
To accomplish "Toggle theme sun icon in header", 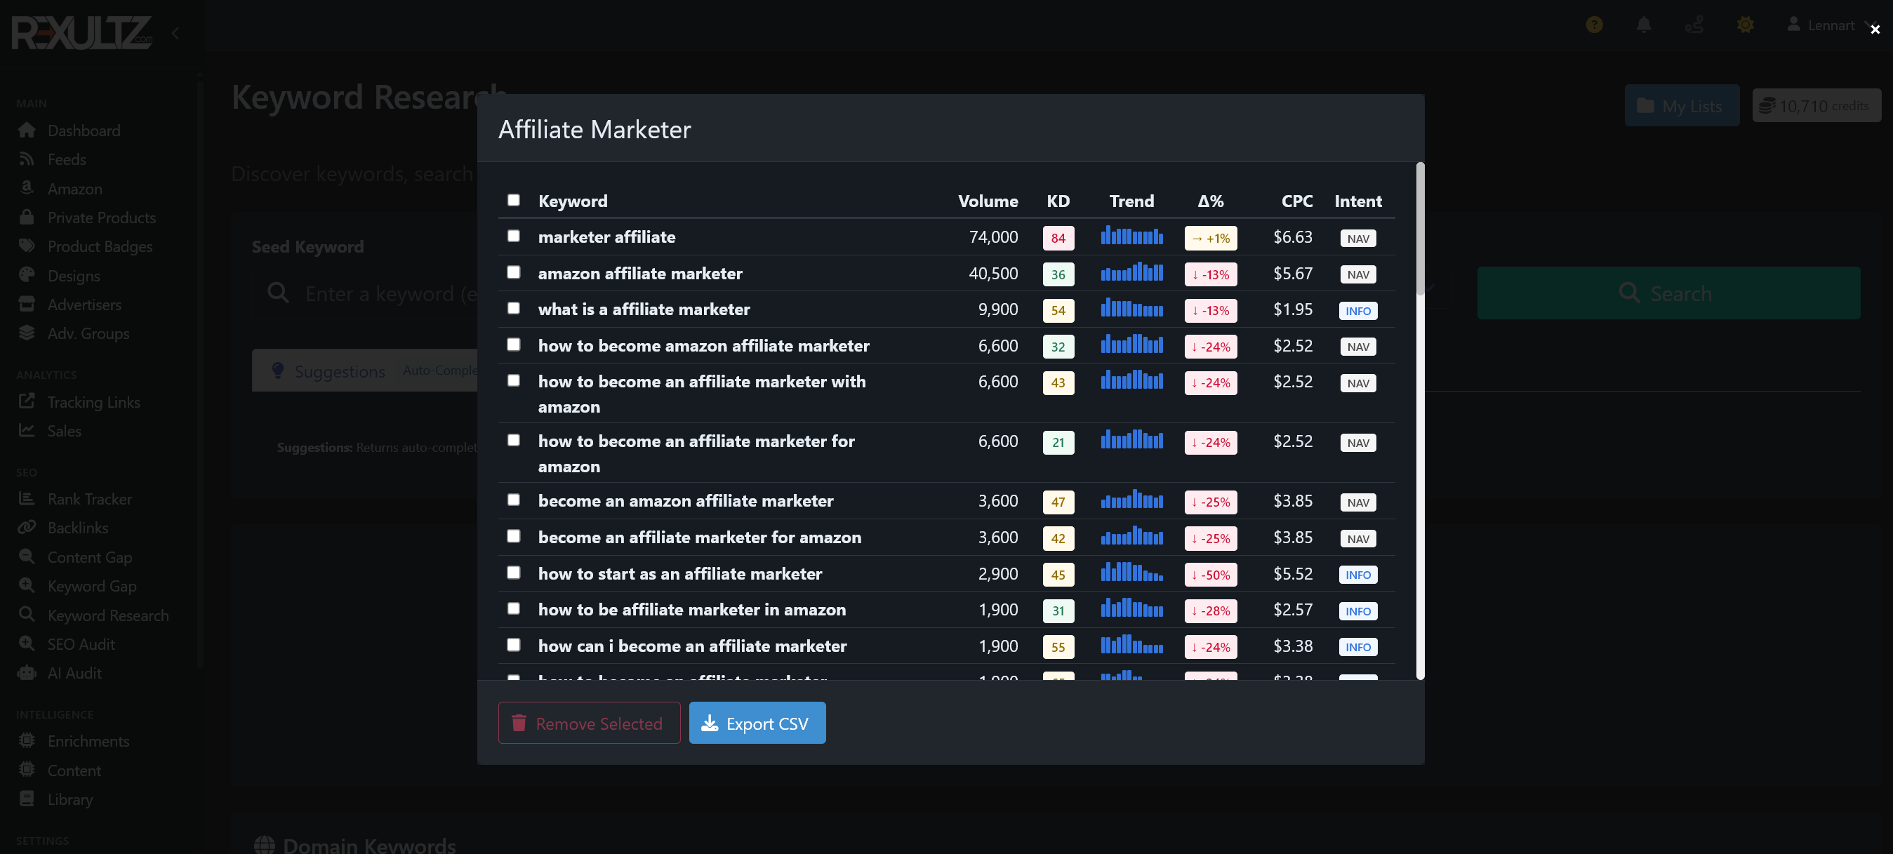I will point(1746,25).
